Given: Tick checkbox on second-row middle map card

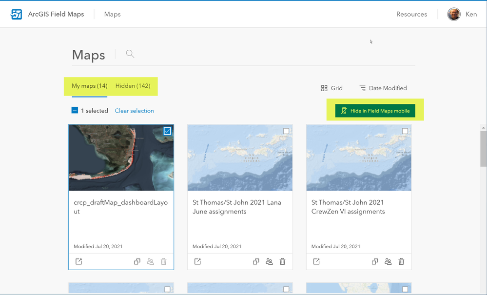Looking at the screenshot, I should click(x=286, y=289).
